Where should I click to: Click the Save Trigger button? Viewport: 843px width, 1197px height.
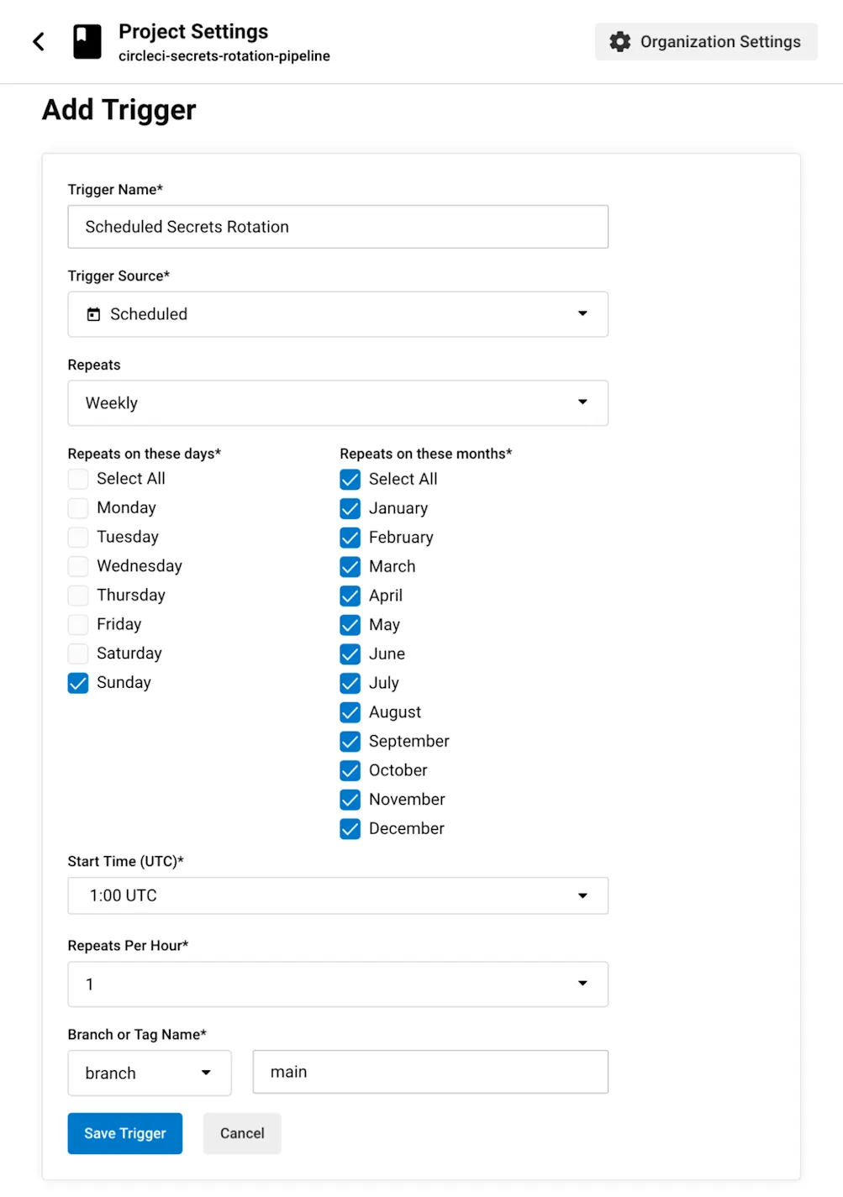coord(124,1133)
